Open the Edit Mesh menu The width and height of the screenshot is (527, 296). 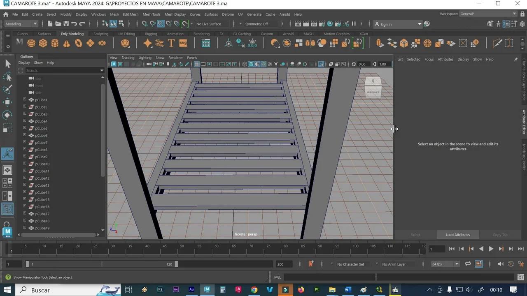(x=131, y=14)
